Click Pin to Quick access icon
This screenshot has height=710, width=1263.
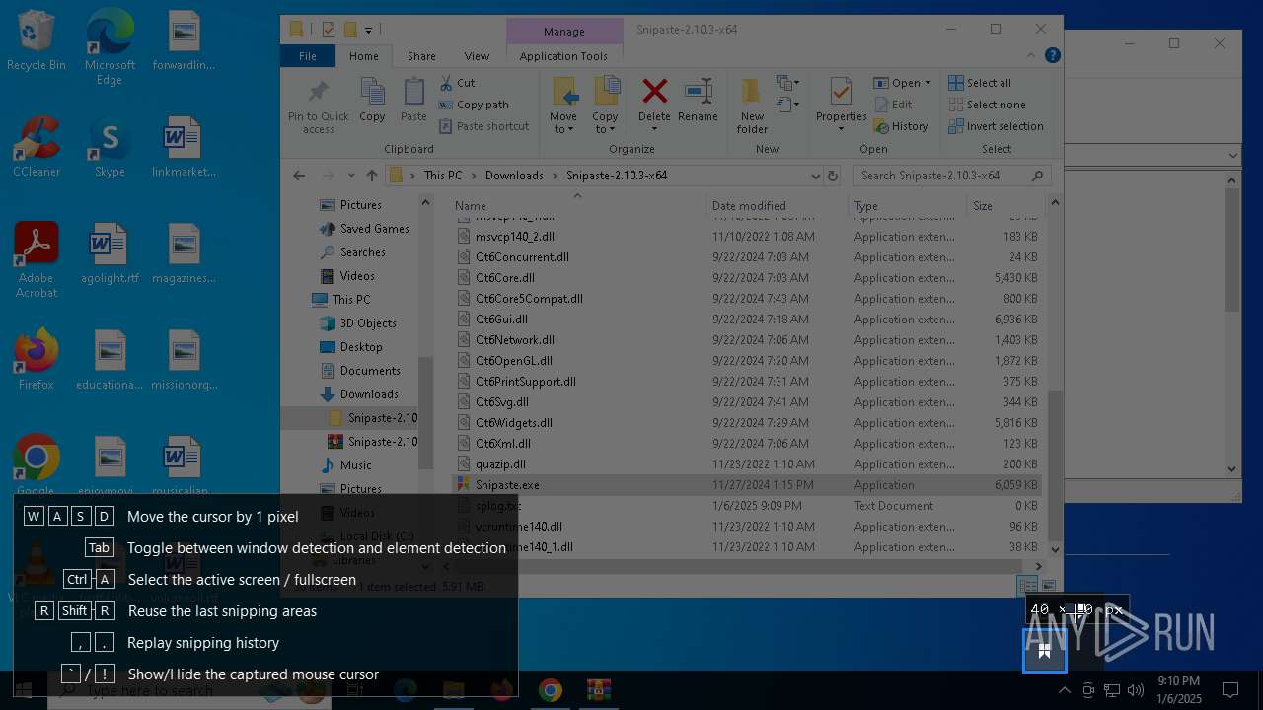click(318, 94)
